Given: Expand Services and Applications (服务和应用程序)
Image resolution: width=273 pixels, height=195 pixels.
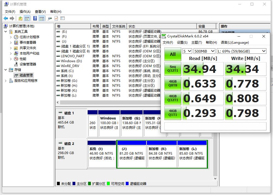Looking at the screenshot, I should click(x=5, y=80).
